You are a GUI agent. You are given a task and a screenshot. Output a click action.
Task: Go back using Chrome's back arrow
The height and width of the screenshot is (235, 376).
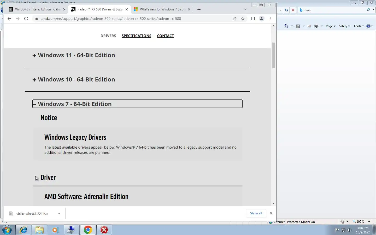pos(9,19)
